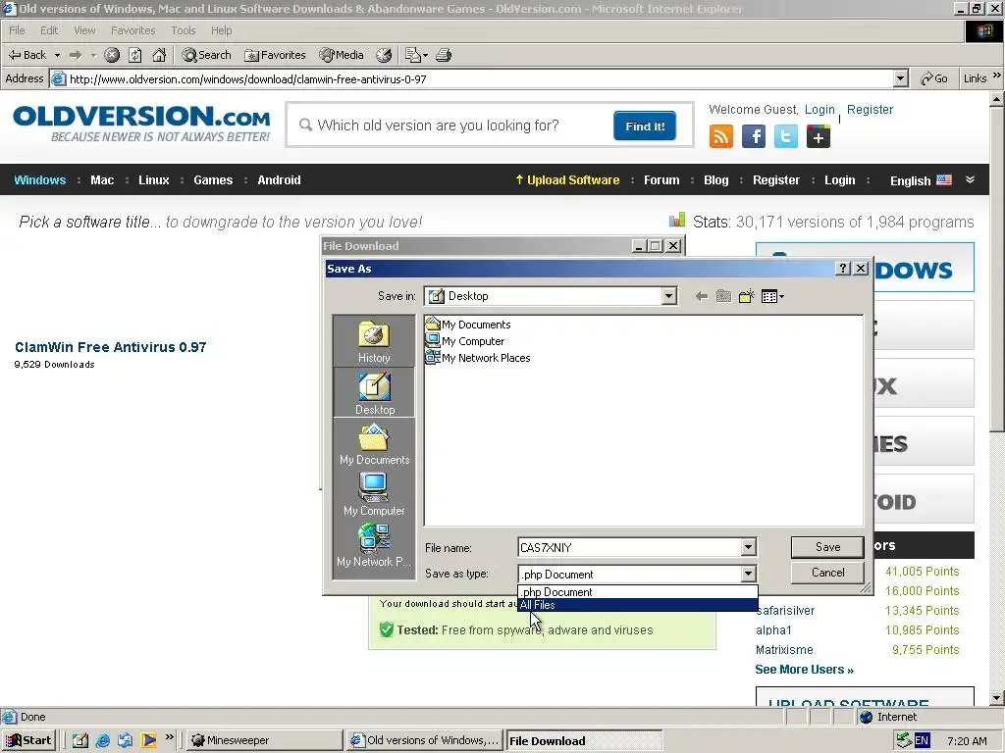The width and height of the screenshot is (1005, 753).
Task: Choose .php Document from type list
Action: [x=638, y=591]
